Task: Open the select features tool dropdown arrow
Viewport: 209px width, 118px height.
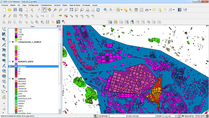Action: (x=121, y=10)
